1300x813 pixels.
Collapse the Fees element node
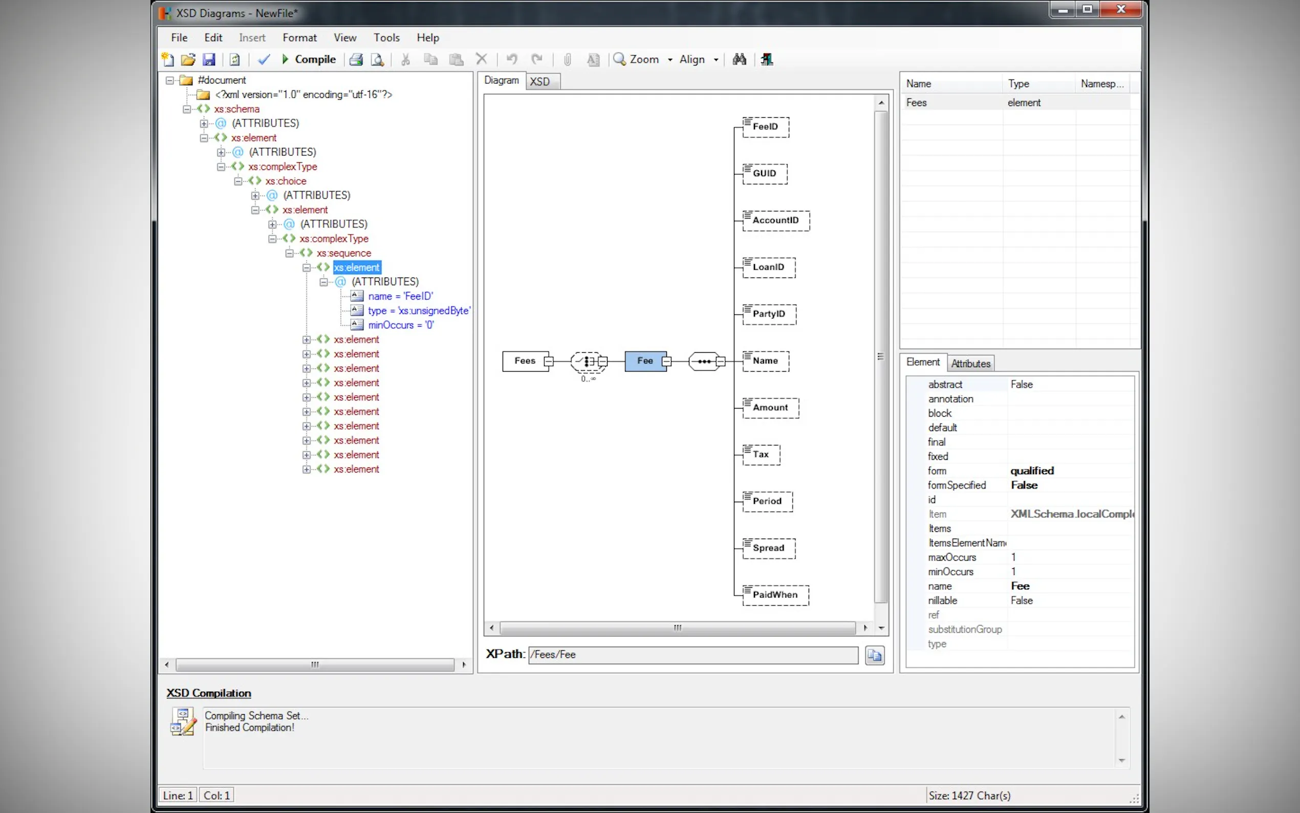coord(549,361)
